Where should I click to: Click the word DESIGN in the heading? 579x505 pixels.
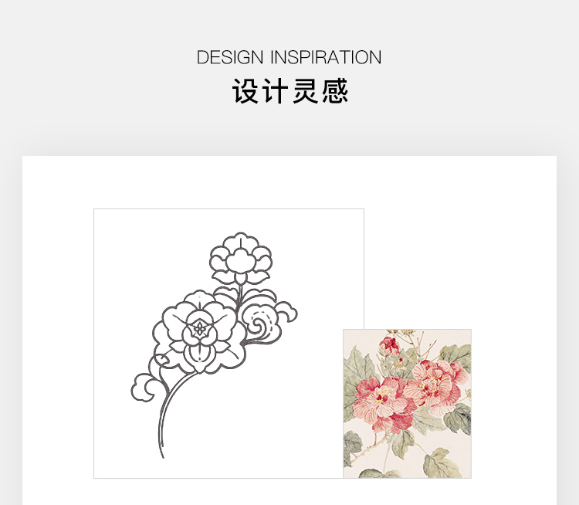[230, 57]
